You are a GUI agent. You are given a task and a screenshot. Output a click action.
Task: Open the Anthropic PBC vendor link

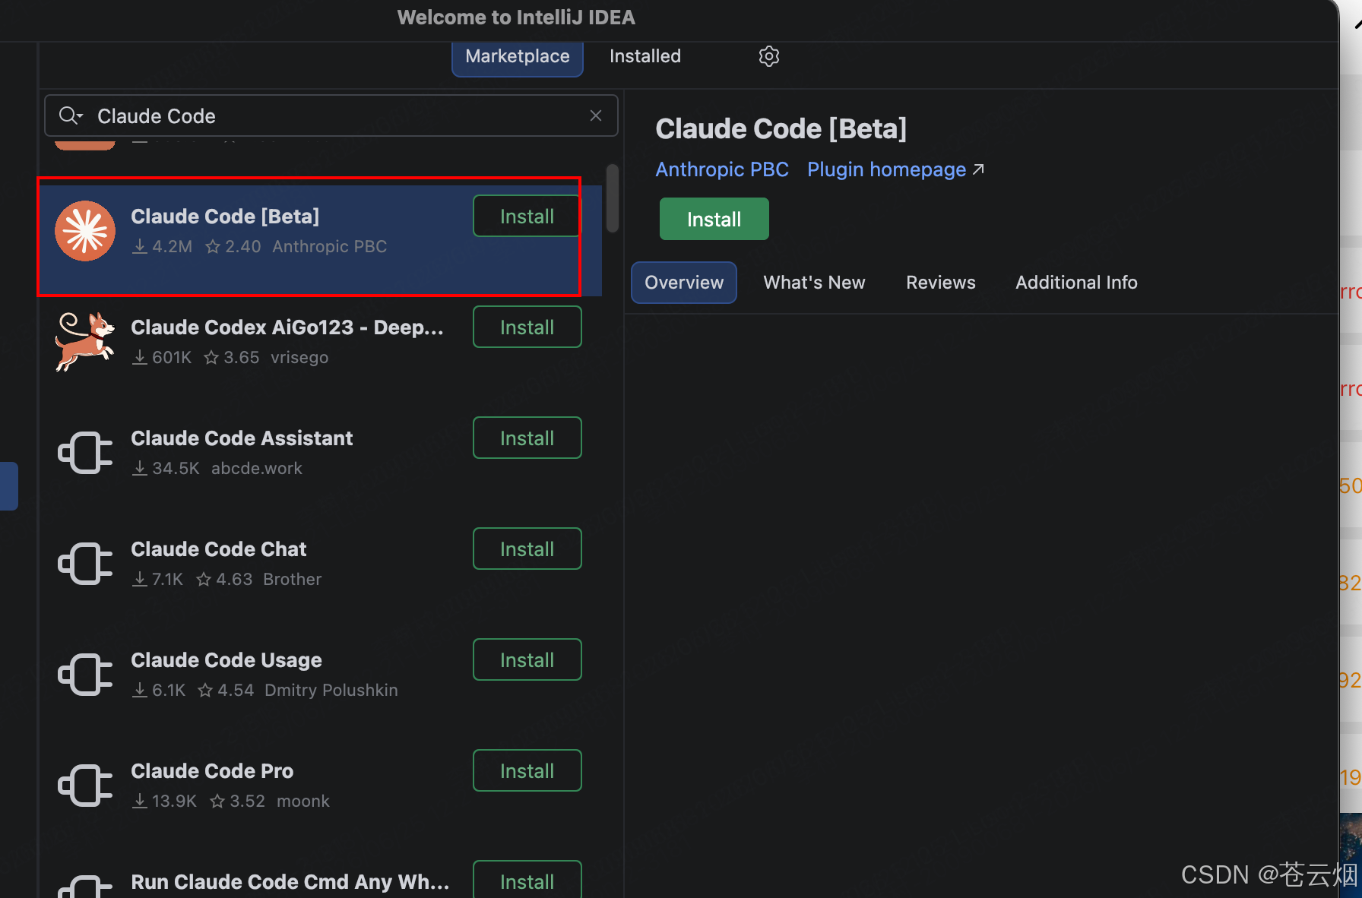(x=722, y=169)
